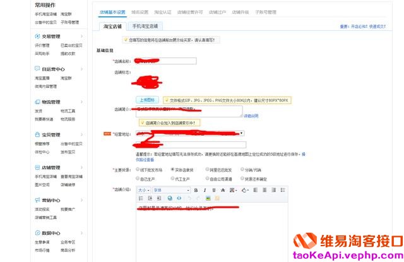Expand the 店铺管理 section chevron
Image resolution: width=404 pixels, height=262 pixels.
(x=81, y=167)
